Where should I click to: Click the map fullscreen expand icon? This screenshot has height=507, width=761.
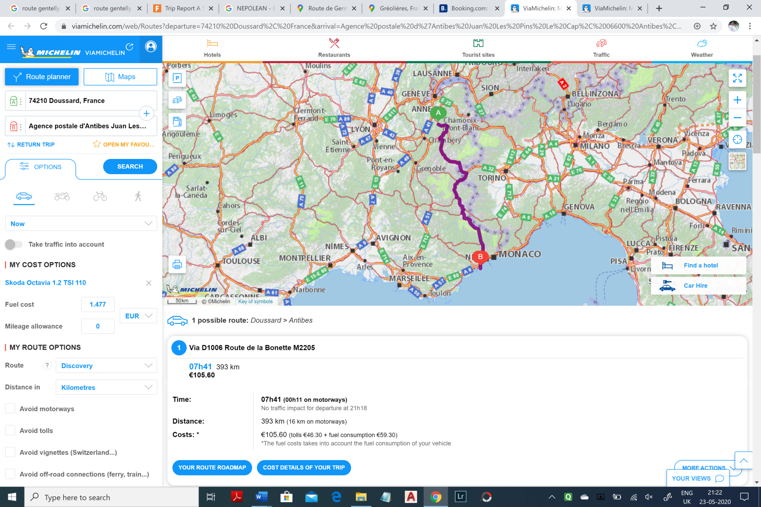tap(737, 78)
